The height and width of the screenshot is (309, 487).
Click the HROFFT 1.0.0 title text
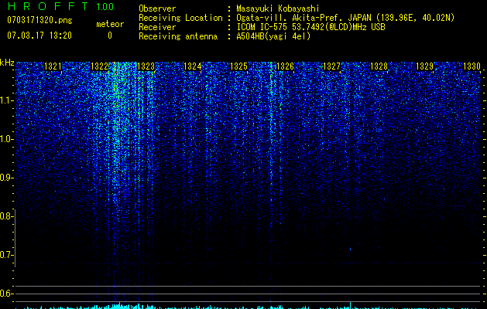[x=60, y=6]
